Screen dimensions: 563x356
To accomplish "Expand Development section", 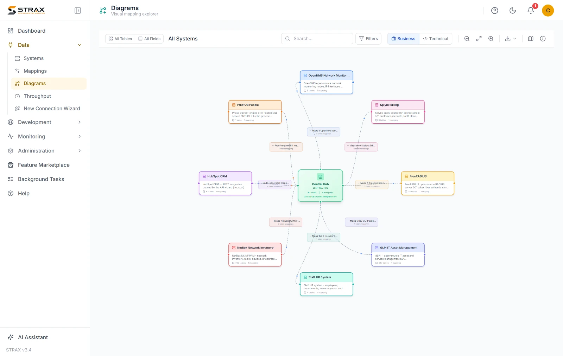I will [x=45, y=122].
